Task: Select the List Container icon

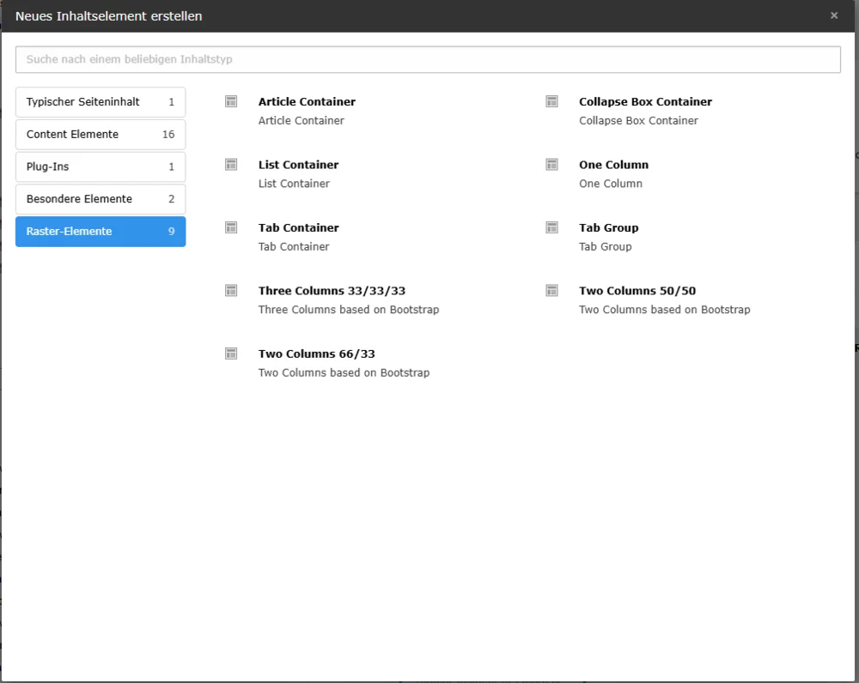Action: pyautogui.click(x=231, y=165)
